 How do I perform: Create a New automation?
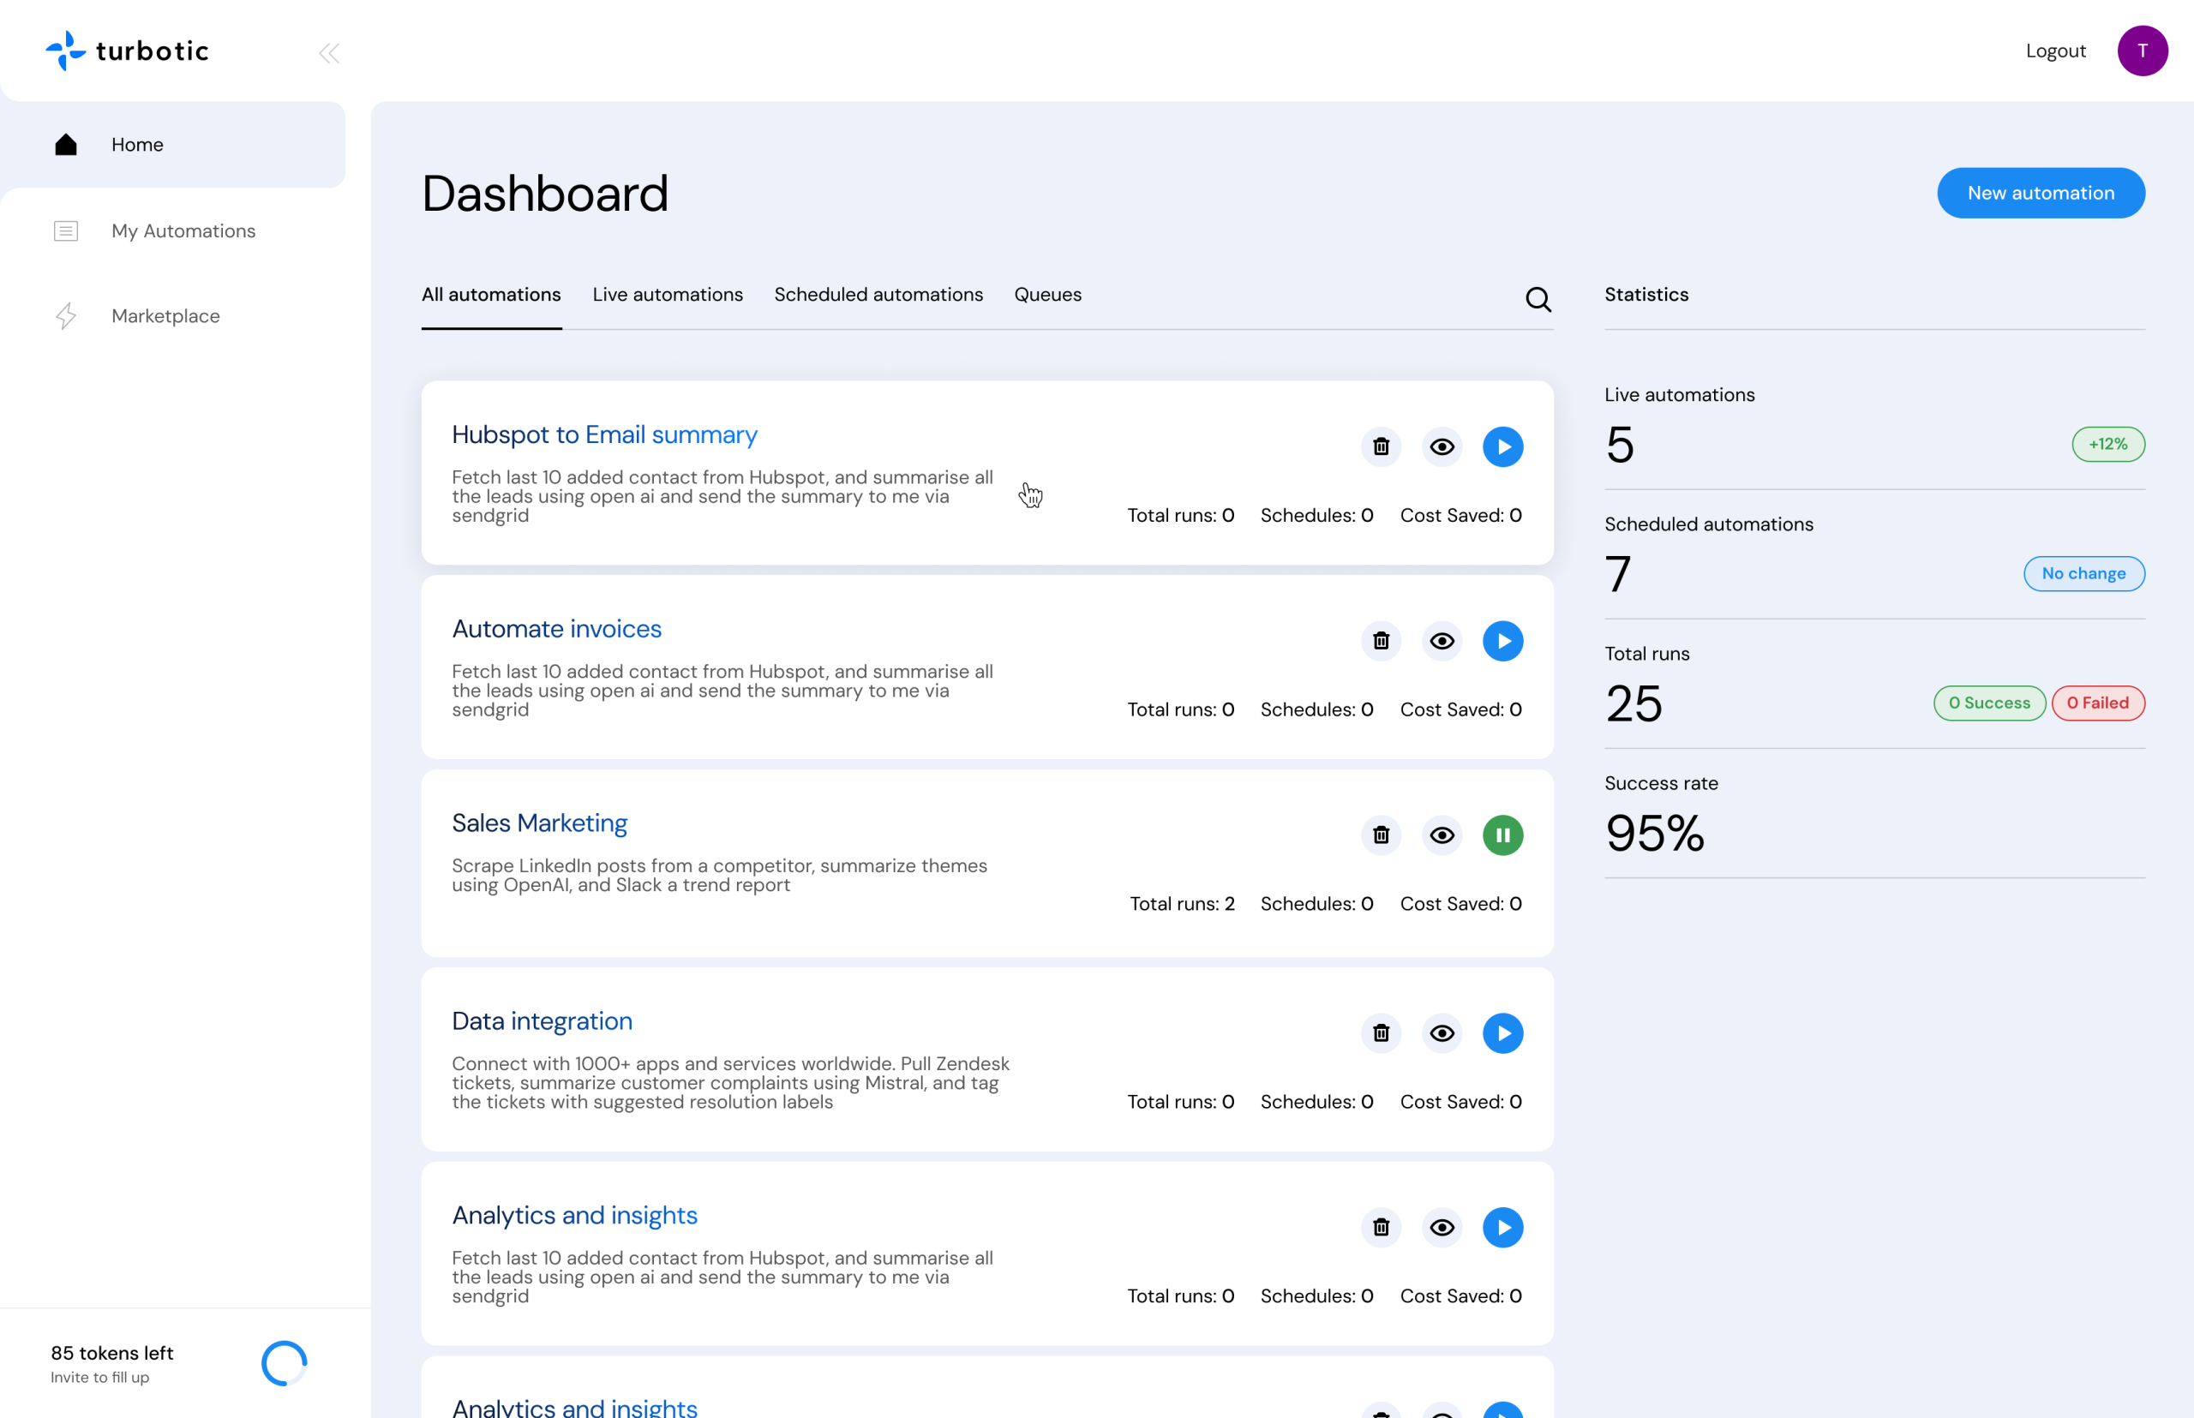pyautogui.click(x=2041, y=193)
